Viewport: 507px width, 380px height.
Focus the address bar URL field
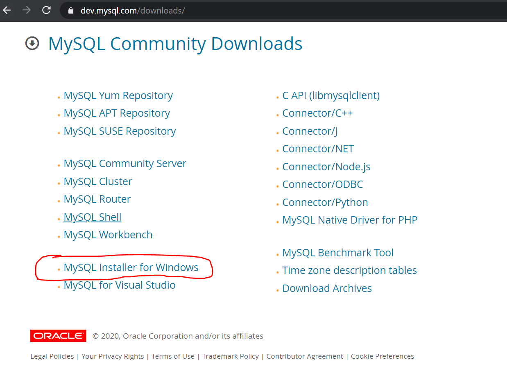pyautogui.click(x=283, y=11)
